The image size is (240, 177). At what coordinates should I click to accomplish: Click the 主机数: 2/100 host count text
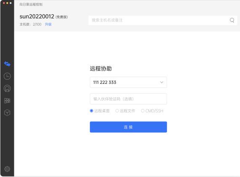click(30, 24)
